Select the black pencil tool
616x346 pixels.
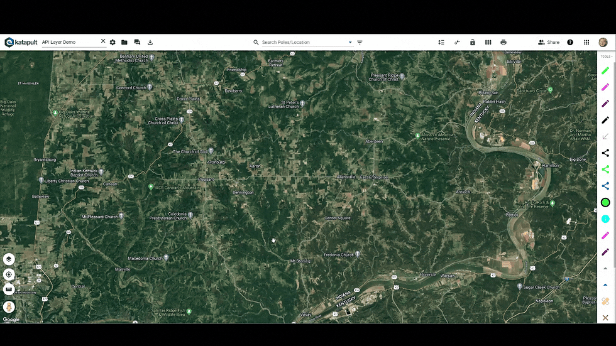(605, 120)
